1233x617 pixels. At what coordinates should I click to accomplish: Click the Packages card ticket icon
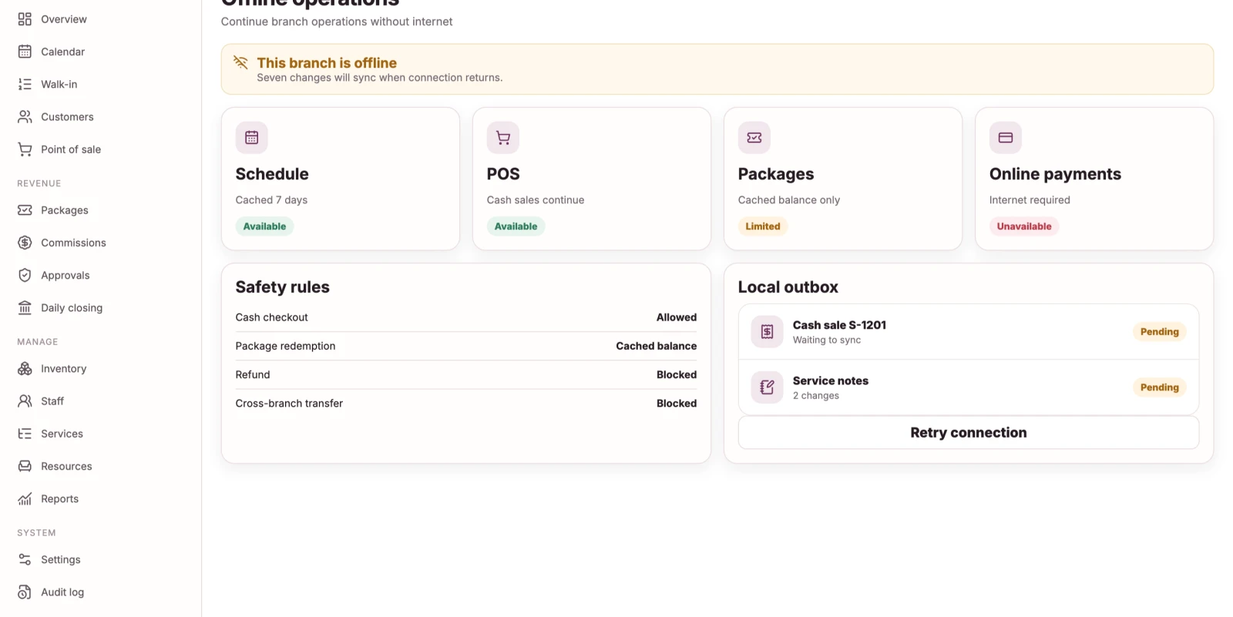754,138
